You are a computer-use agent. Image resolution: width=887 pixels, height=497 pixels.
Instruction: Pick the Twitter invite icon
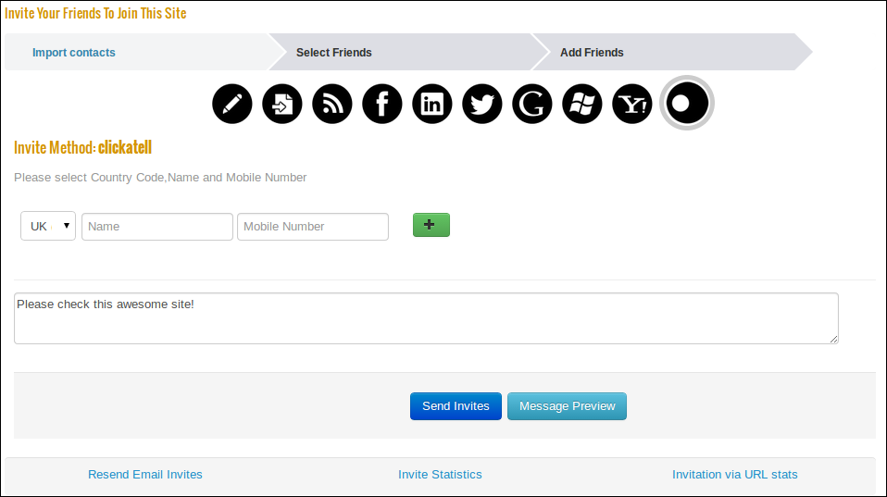(482, 104)
